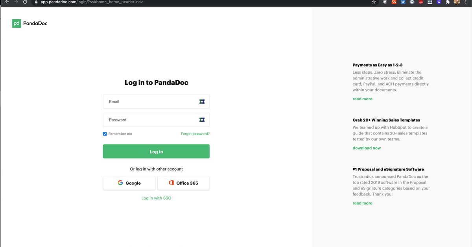Go back in browser history
This screenshot has height=247, width=472.
[7, 2]
